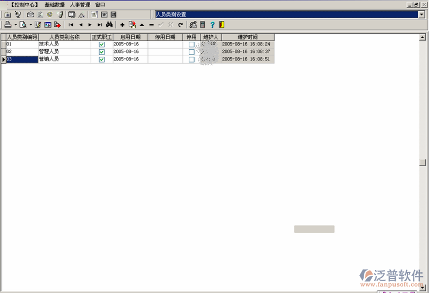Delete record with the minus icon
The image size is (429, 293).
[x=152, y=25]
